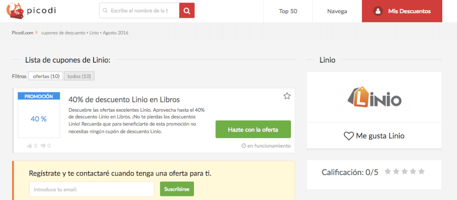Click Me gusta Linio
The width and height of the screenshot is (457, 200).
point(374,136)
